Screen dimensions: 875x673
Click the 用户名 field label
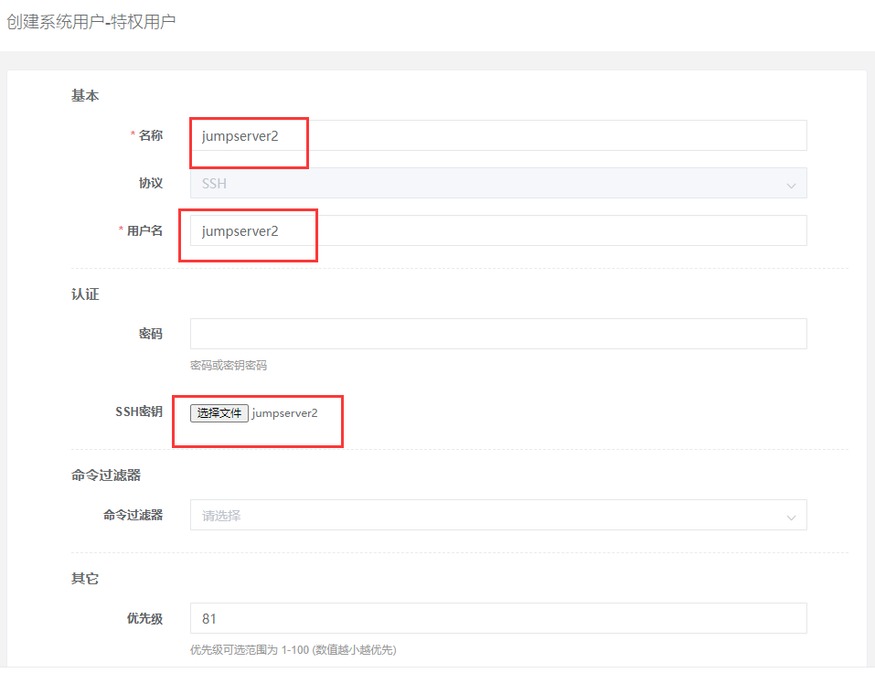[x=144, y=230]
